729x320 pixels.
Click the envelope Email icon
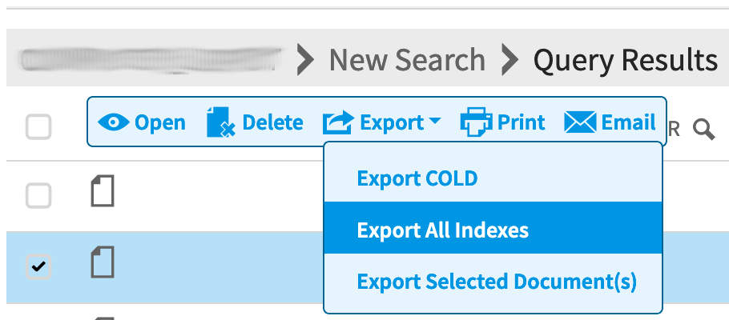point(580,122)
